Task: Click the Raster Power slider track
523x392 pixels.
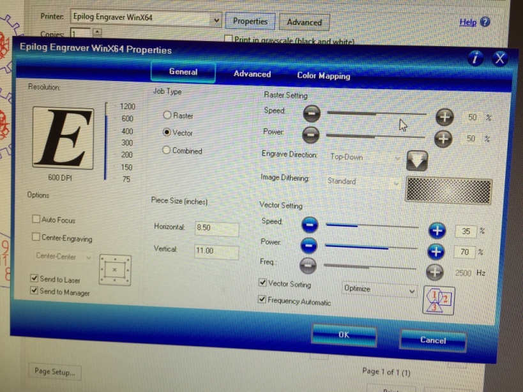Action: pyautogui.click(x=375, y=136)
